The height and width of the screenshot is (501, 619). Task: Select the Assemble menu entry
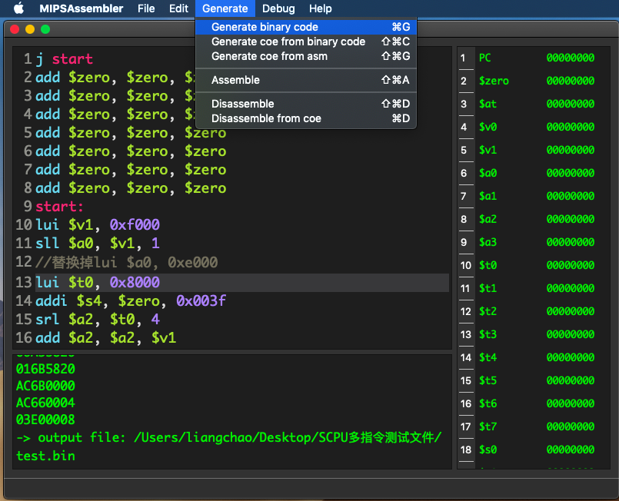click(306, 80)
